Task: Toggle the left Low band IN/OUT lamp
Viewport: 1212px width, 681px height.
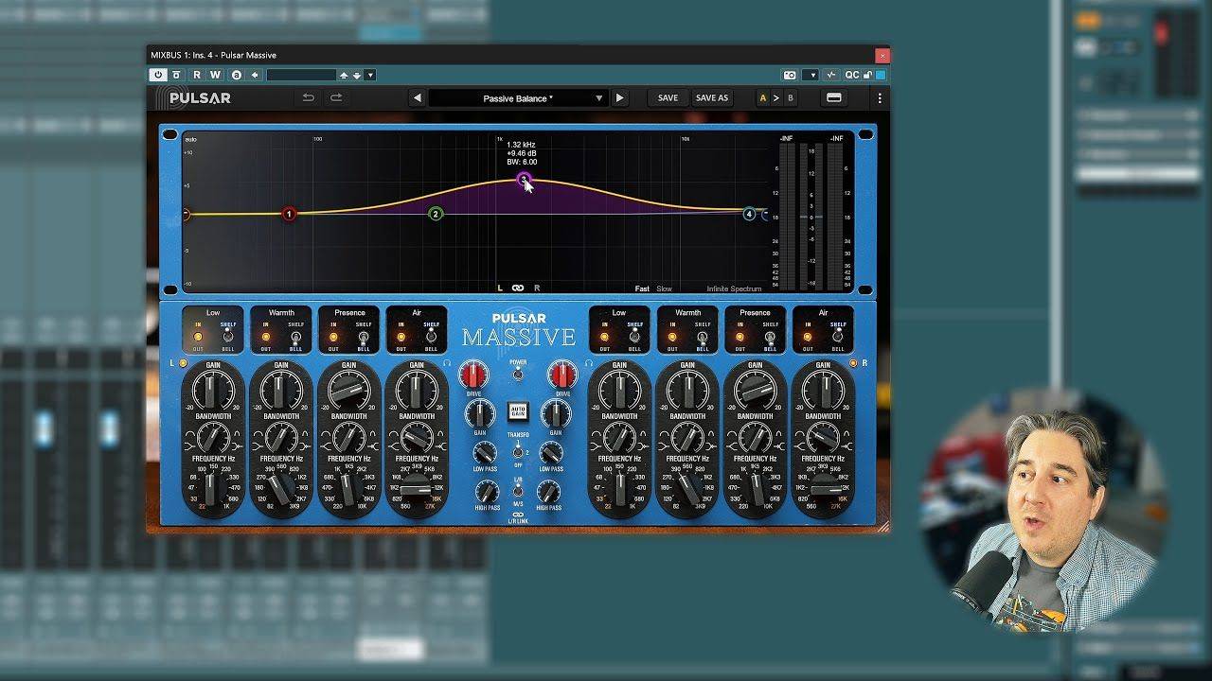Action: (198, 337)
